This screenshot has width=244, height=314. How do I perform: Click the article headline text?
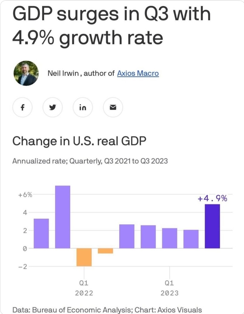pos(111,26)
